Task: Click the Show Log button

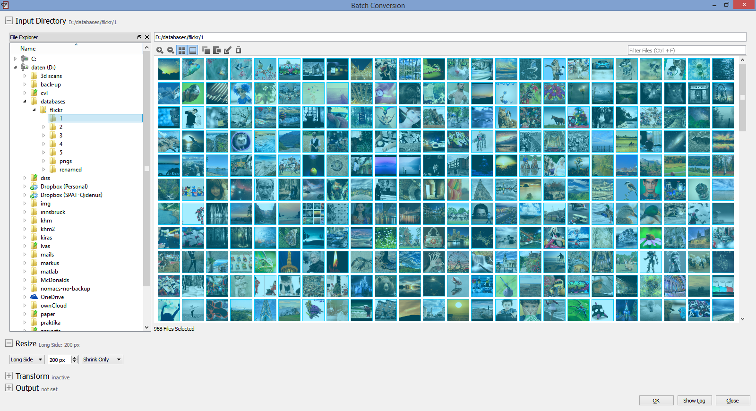Action: click(694, 401)
